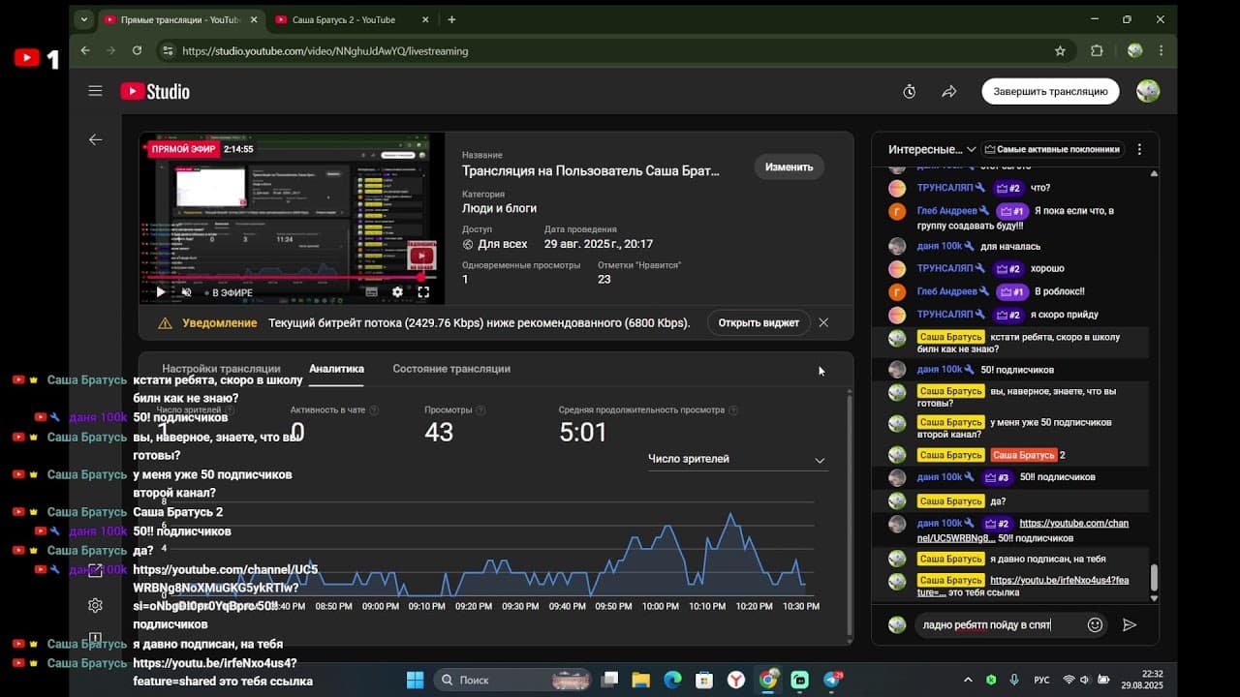The width and height of the screenshot is (1240, 697).
Task: Open Microsoft Store from the taskbar
Action: point(704,680)
